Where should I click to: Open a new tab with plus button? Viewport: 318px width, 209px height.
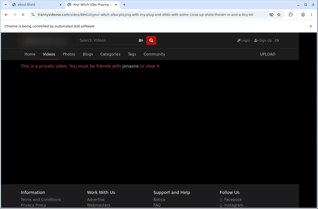click(x=124, y=4)
